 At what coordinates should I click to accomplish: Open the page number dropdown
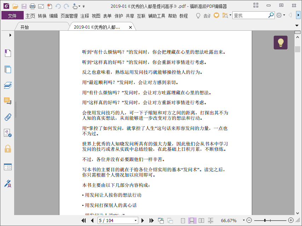point(135,220)
